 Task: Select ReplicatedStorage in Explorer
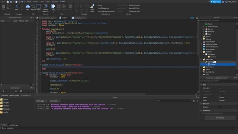coord(211,44)
